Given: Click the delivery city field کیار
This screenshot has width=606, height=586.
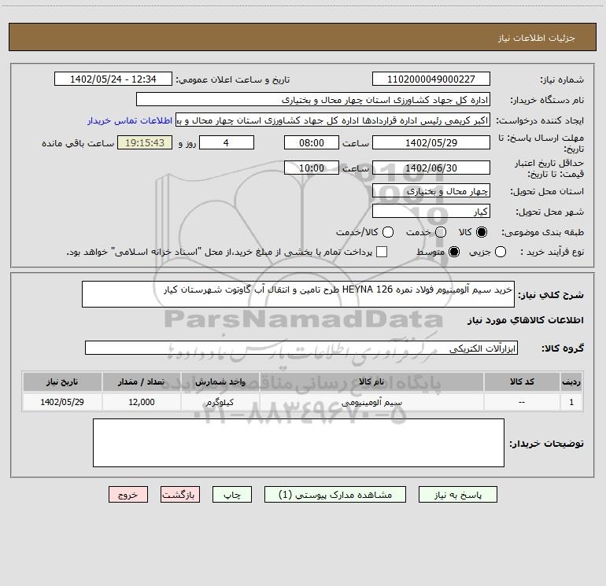Looking at the screenshot, I should tap(431, 212).
